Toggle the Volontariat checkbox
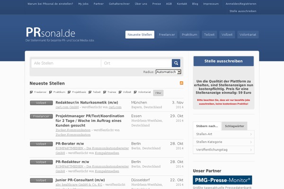Viewport: 284px width, 189px height. (135, 92)
